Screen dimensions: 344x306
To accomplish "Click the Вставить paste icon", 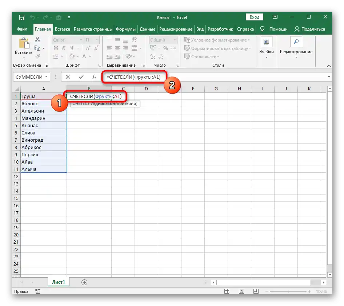I will 24,43.
